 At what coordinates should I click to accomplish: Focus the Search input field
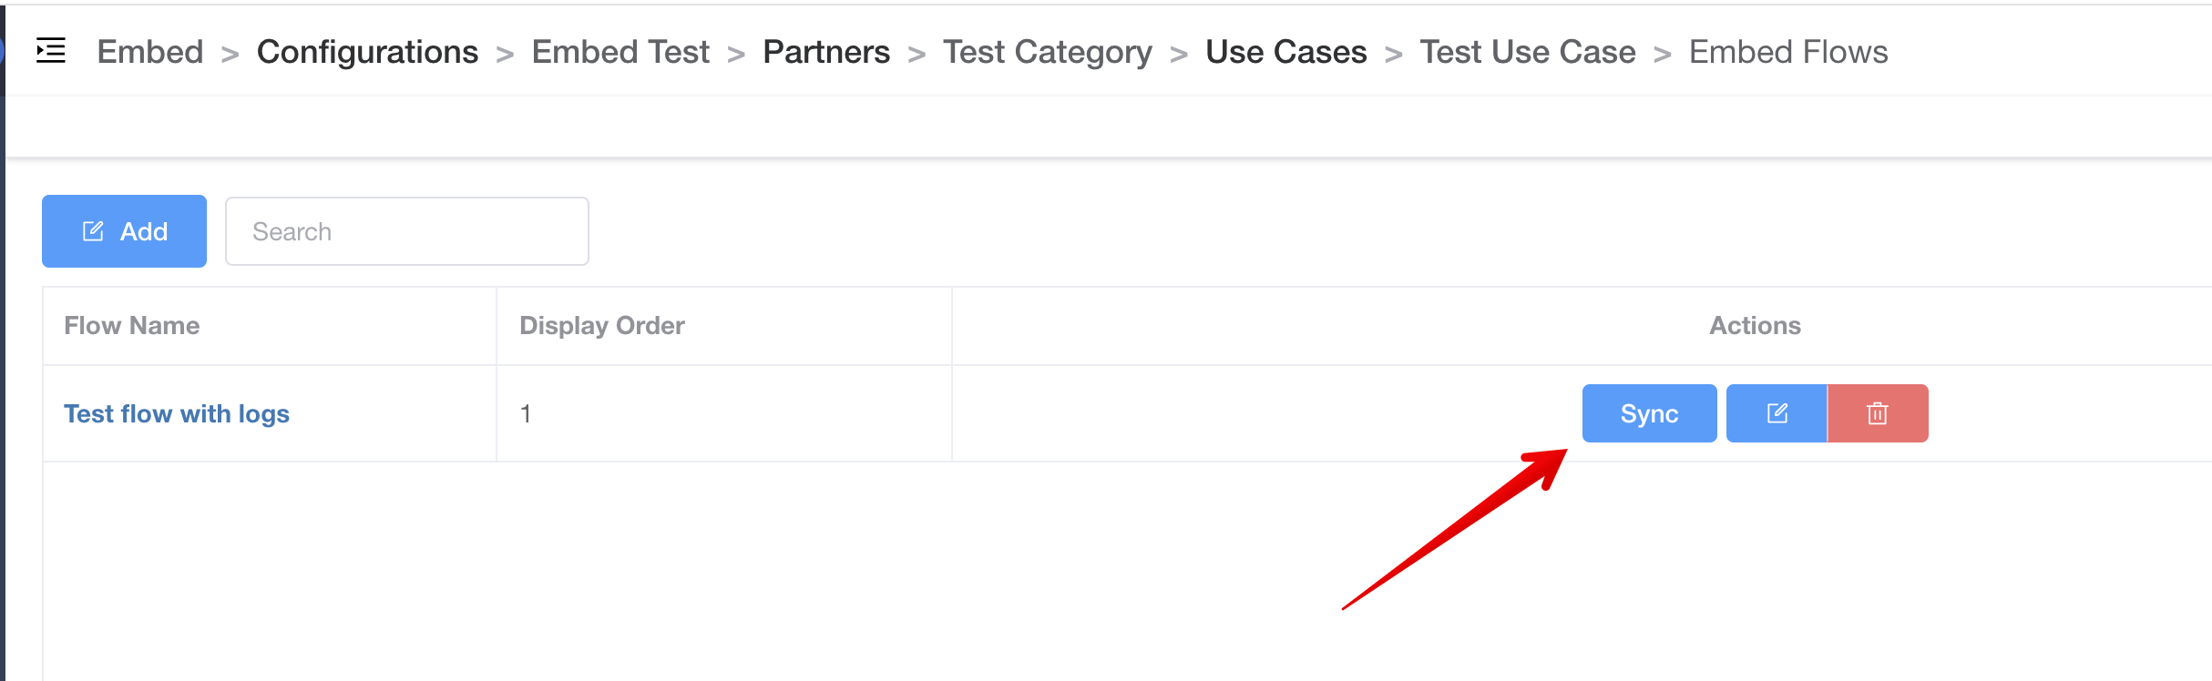click(406, 231)
